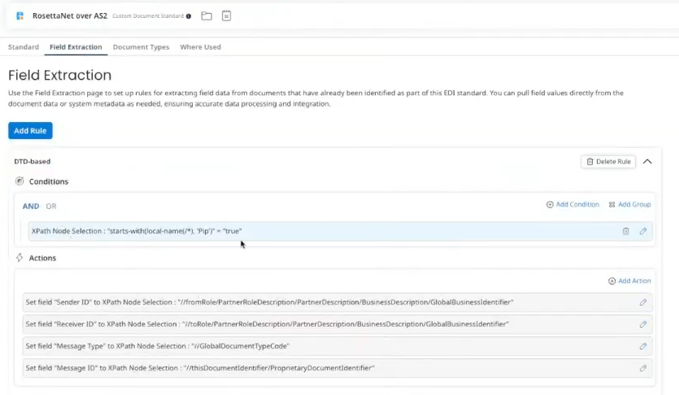Select the Set field "Receiver ID" action row
679x395 pixels.
pos(337,324)
